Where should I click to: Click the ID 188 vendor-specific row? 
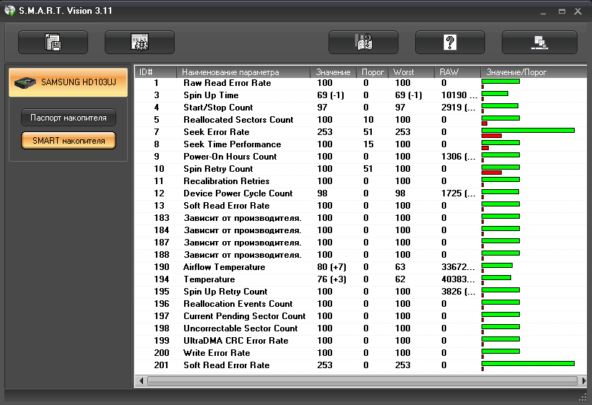tap(360, 255)
